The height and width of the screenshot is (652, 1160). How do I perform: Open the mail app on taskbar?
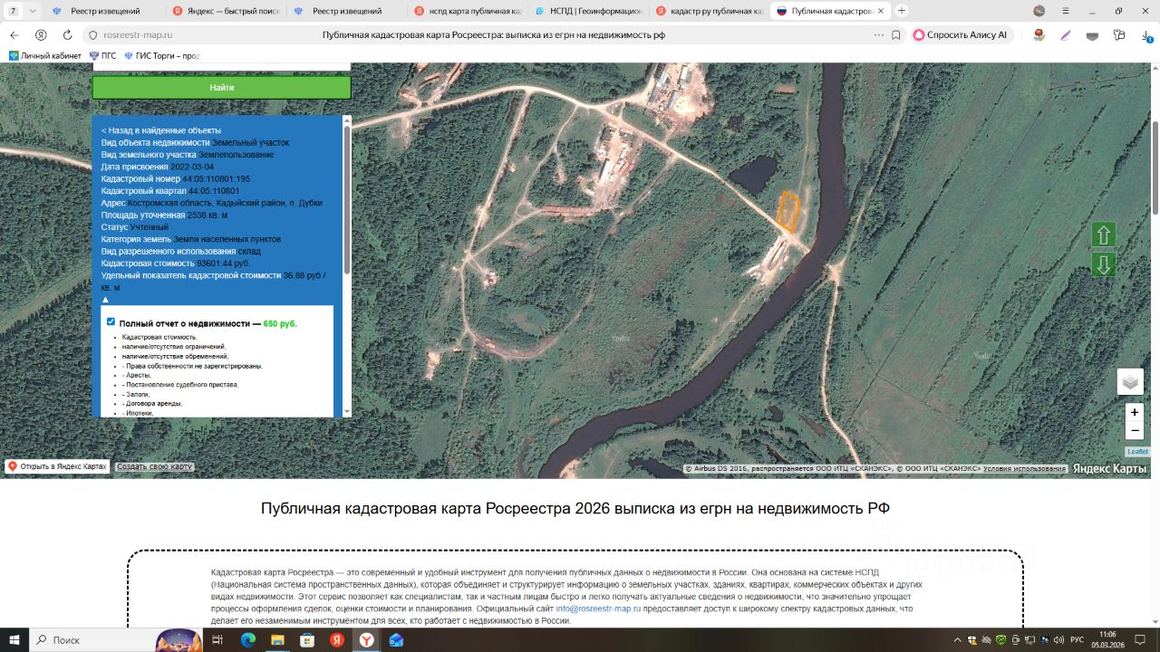click(x=396, y=639)
